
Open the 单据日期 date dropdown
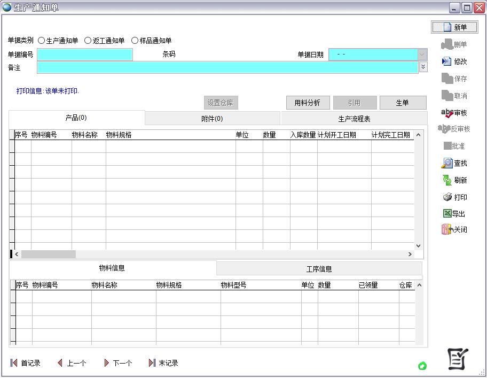(x=422, y=55)
